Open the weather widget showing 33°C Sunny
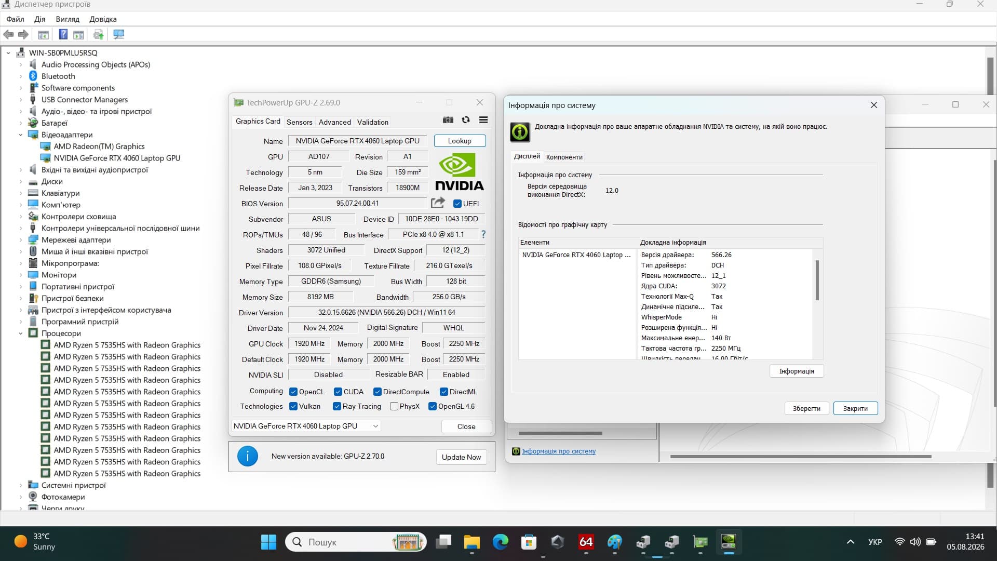Image resolution: width=997 pixels, height=561 pixels. click(x=35, y=542)
